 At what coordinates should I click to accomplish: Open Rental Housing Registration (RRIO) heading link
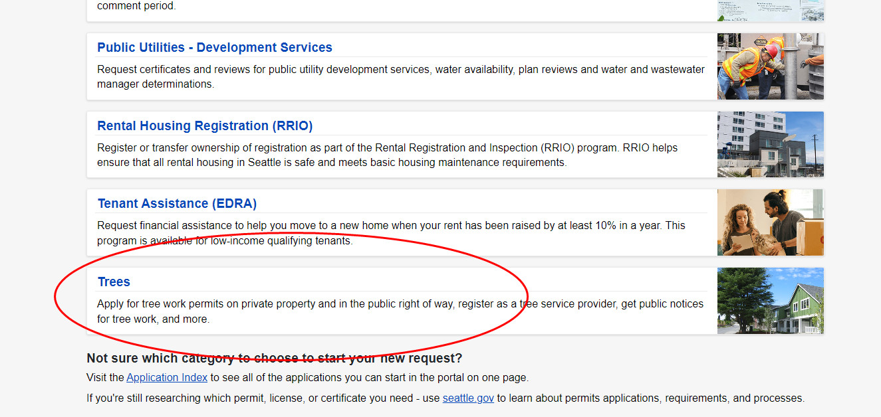point(205,126)
